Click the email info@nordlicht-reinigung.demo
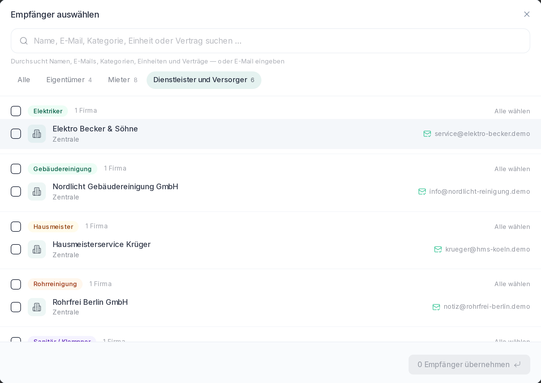 (x=480, y=191)
